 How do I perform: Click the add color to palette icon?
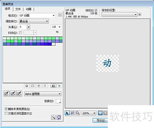(53, 86)
